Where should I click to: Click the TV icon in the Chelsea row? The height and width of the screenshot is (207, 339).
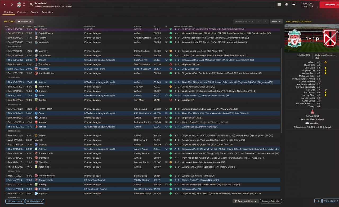click(x=166, y=118)
